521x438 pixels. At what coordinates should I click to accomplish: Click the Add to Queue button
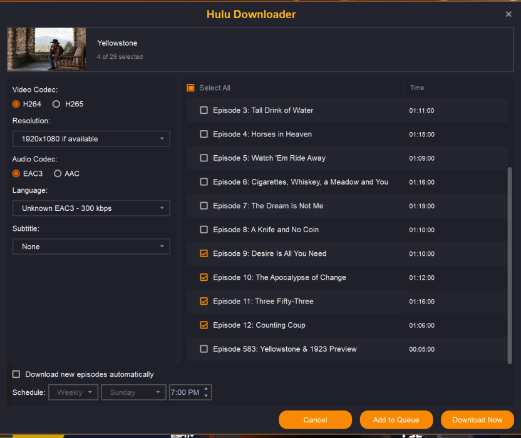(396, 420)
